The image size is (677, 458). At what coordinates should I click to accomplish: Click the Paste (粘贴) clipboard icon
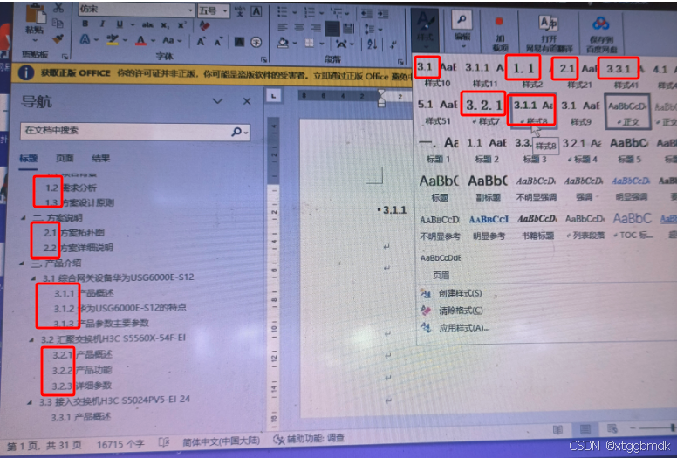[x=36, y=14]
